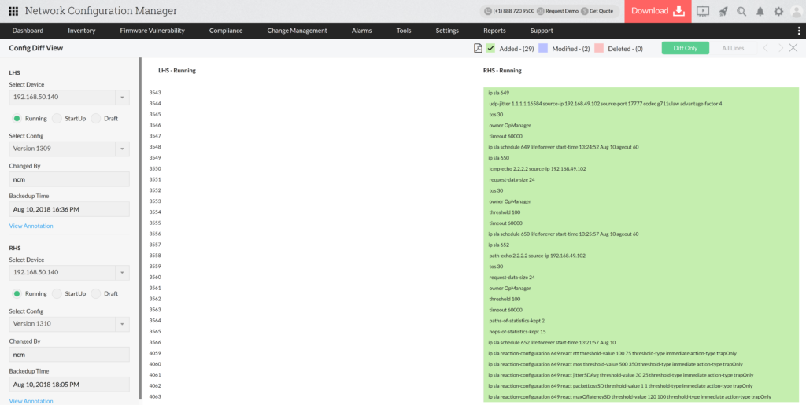This screenshot has width=806, height=405.
Task: Open the search magnifier icon
Action: pos(741,11)
